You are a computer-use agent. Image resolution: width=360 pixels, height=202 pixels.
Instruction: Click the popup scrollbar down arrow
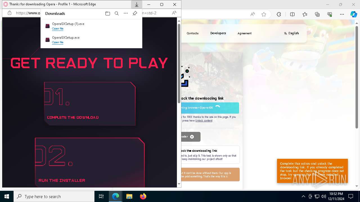[x=179, y=184]
